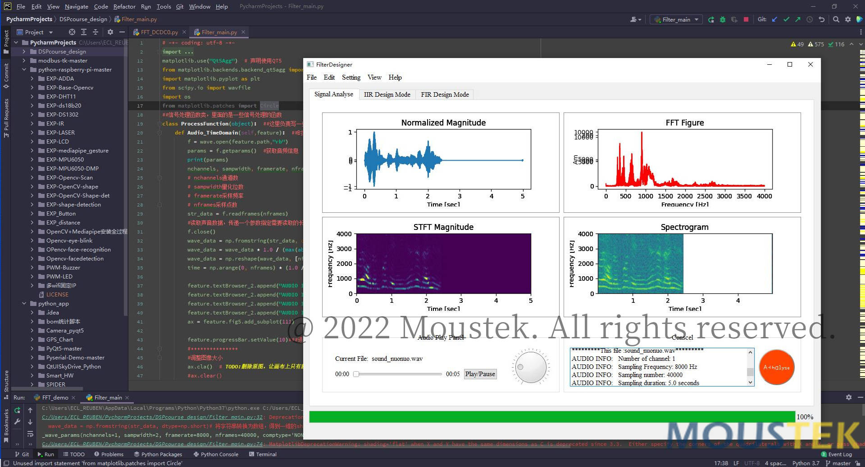Image resolution: width=865 pixels, height=467 pixels.
Task: Rerun Filter_main from the top toolbar
Action: pos(710,19)
